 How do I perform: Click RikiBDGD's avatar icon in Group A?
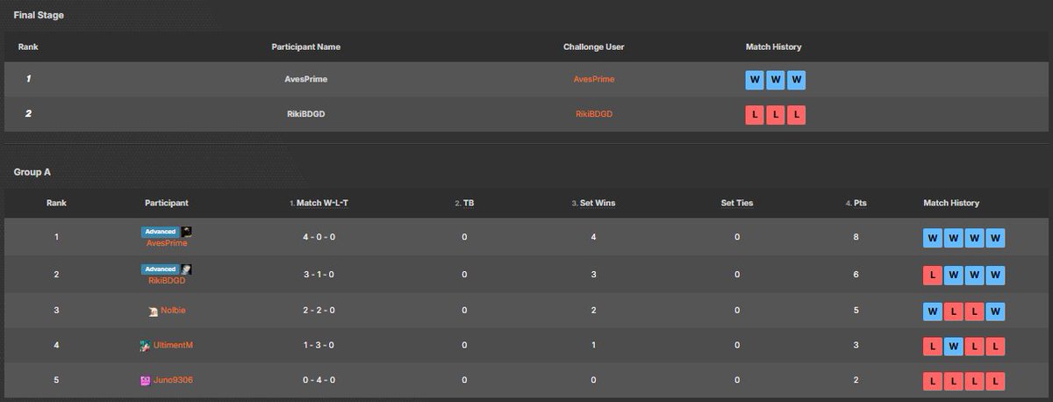point(187,269)
